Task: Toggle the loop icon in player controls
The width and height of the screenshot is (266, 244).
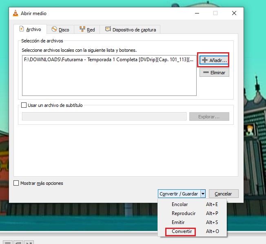Action: tap(18, 242)
